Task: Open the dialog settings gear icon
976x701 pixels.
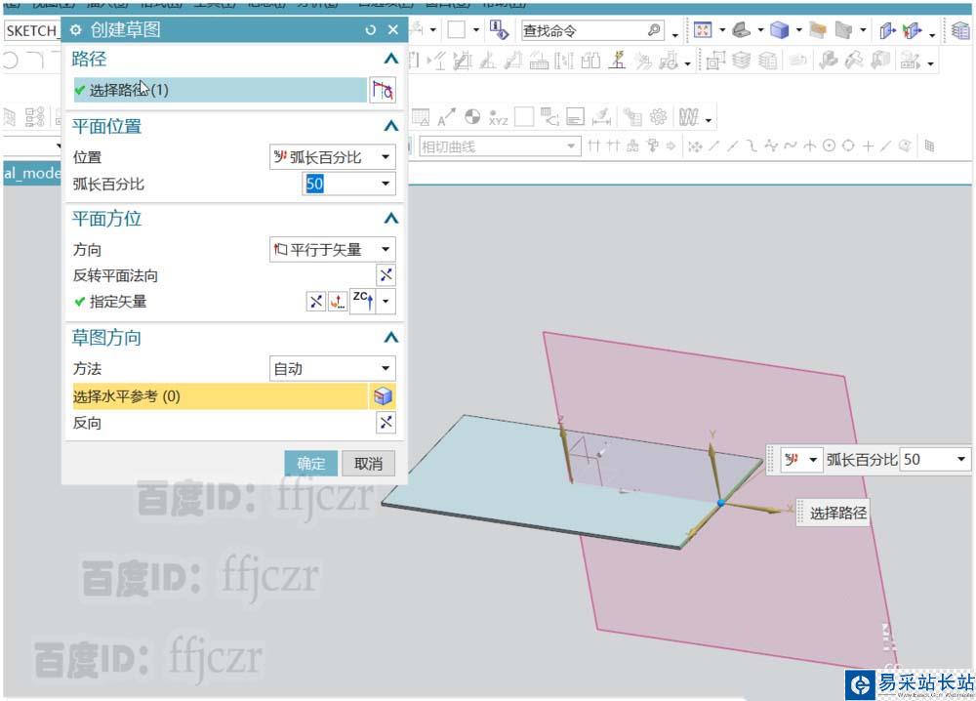Action: coord(76,30)
